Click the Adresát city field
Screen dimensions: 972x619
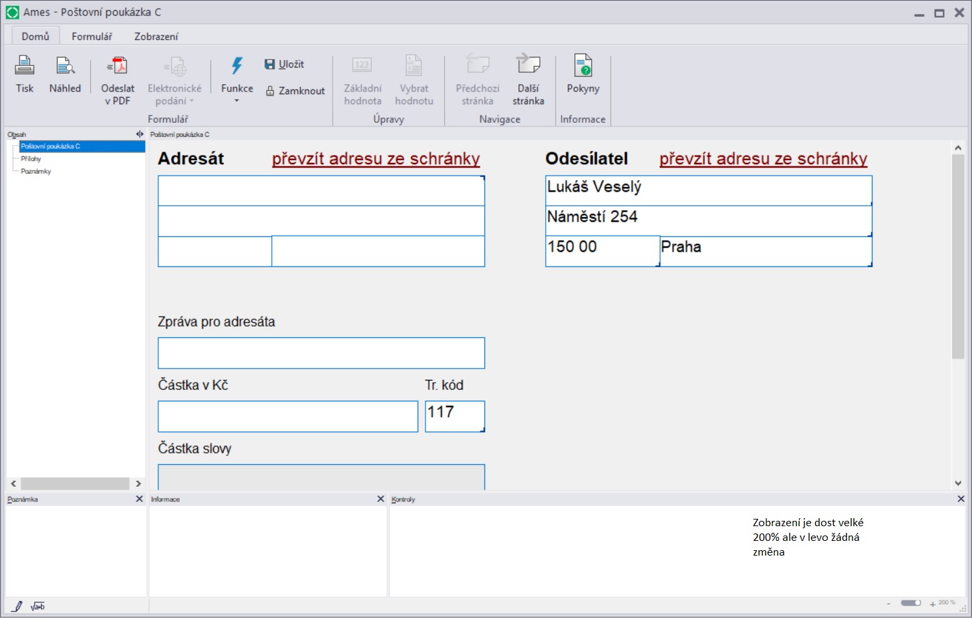[x=378, y=251]
